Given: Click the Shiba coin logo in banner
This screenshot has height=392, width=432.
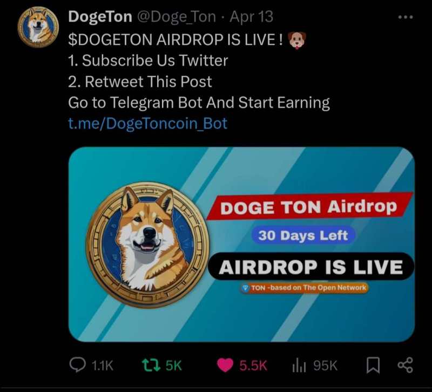Looking at the screenshot, I should [x=147, y=245].
